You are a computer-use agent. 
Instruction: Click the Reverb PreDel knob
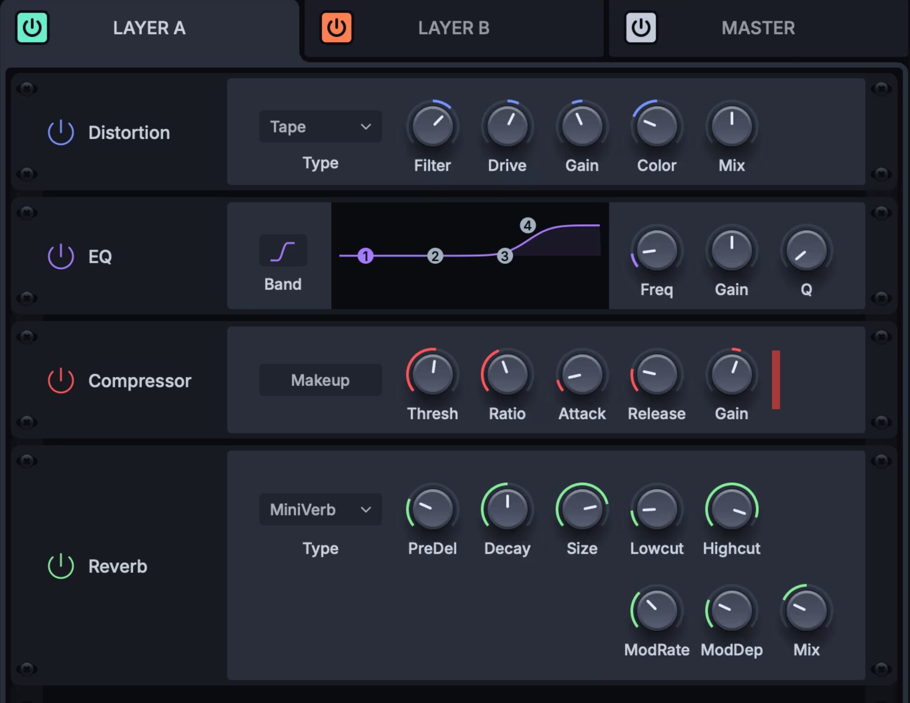coord(432,509)
